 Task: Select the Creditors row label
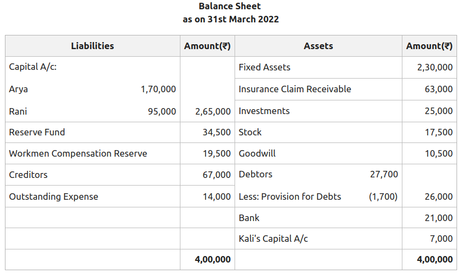point(28,175)
